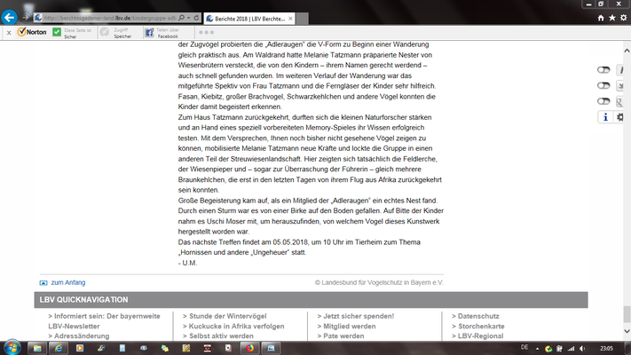Select the Berichte 2018 LBV tab
The height and width of the screenshot is (355, 631).
click(x=249, y=19)
